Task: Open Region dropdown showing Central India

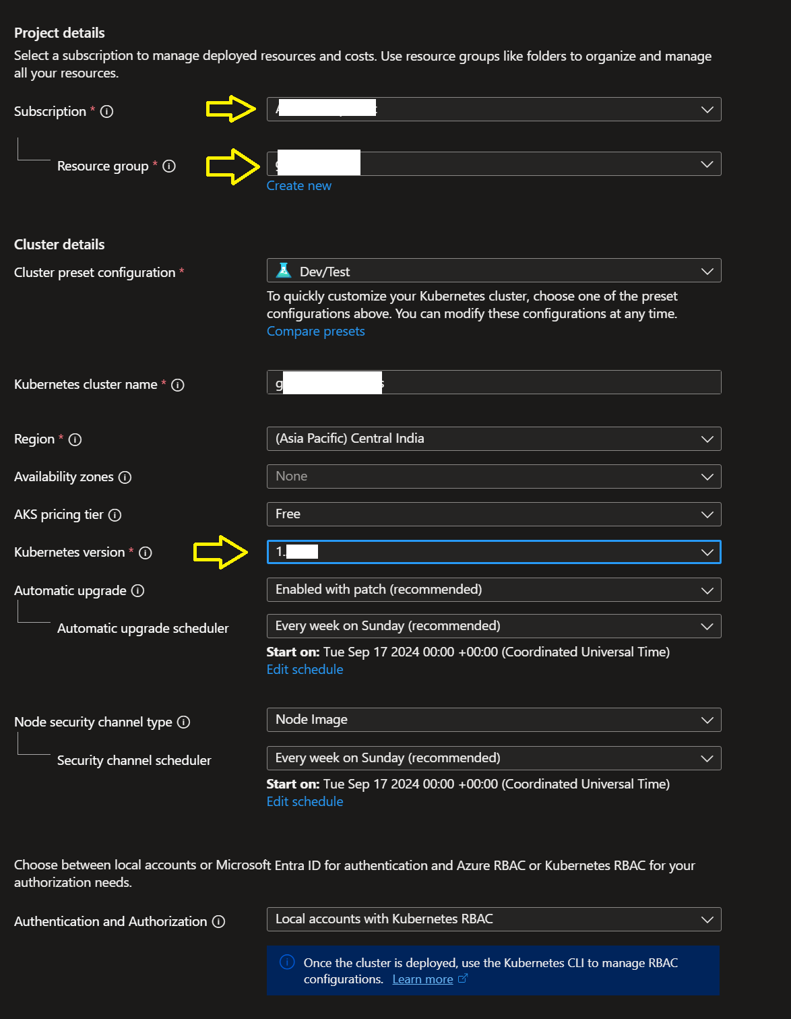Action: point(493,439)
